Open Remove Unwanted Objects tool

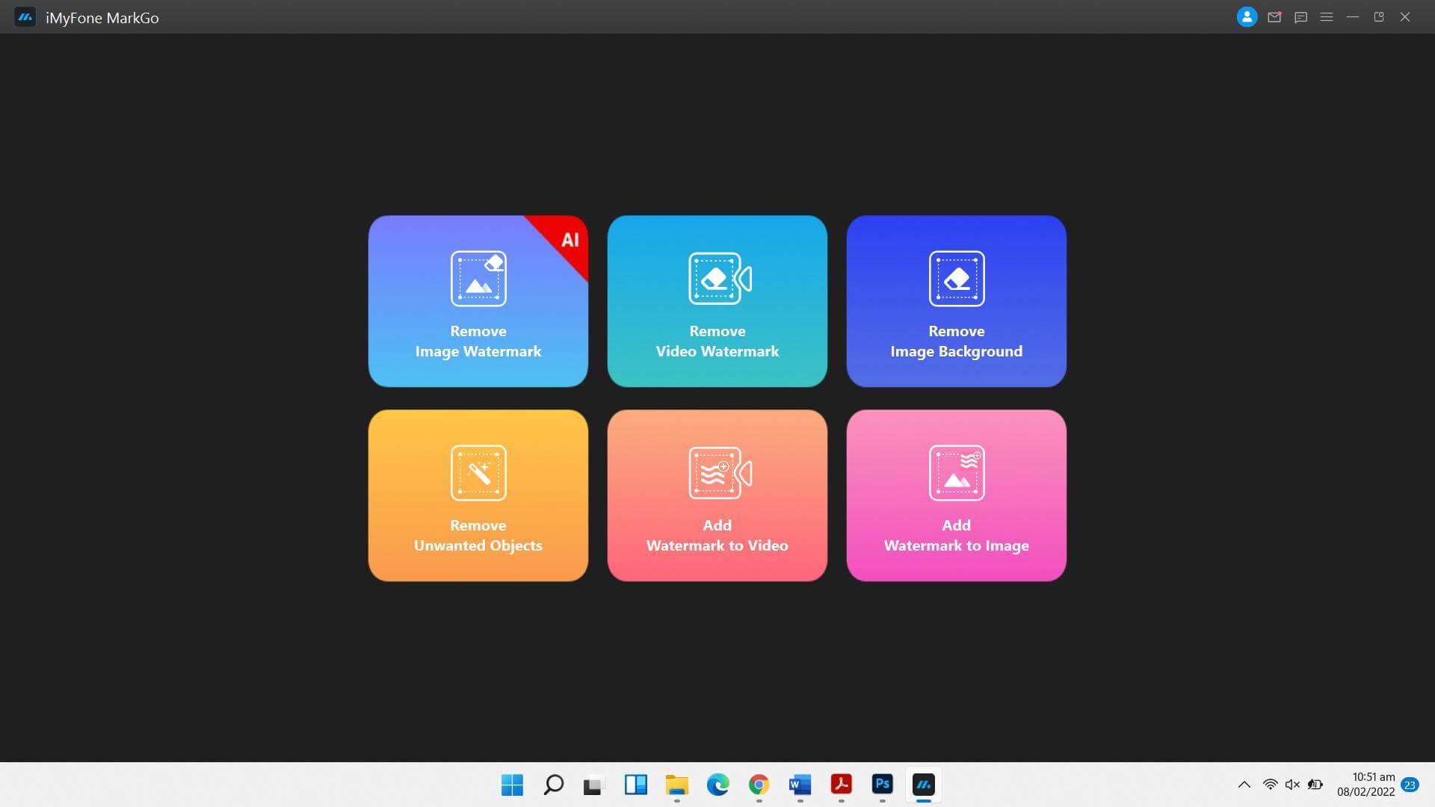click(478, 495)
